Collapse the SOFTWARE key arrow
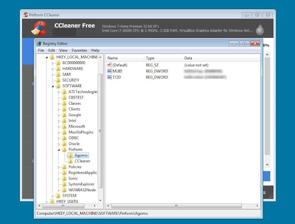 [53, 86]
